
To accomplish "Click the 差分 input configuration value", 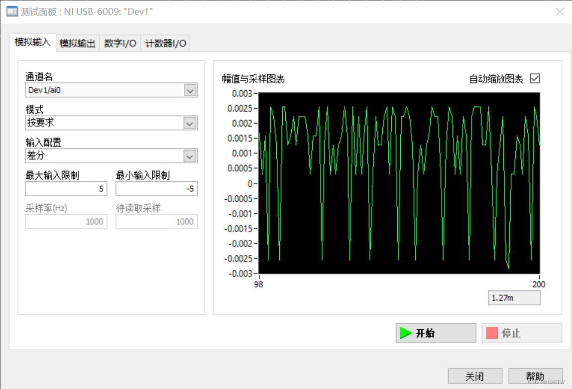I will coord(36,155).
